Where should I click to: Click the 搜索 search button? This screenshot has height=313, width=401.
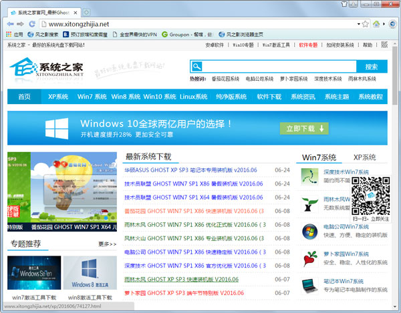click(x=372, y=67)
